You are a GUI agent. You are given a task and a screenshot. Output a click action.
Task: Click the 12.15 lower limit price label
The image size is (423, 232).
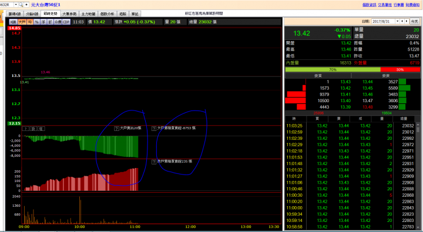[x=14, y=123]
